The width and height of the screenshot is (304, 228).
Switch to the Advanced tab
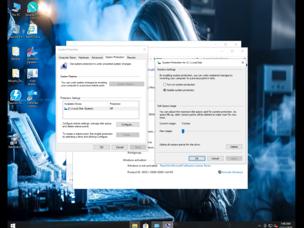pos(97,58)
